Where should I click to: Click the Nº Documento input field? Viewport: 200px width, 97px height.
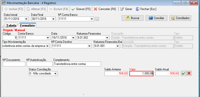pyautogui.click(x=14, y=64)
